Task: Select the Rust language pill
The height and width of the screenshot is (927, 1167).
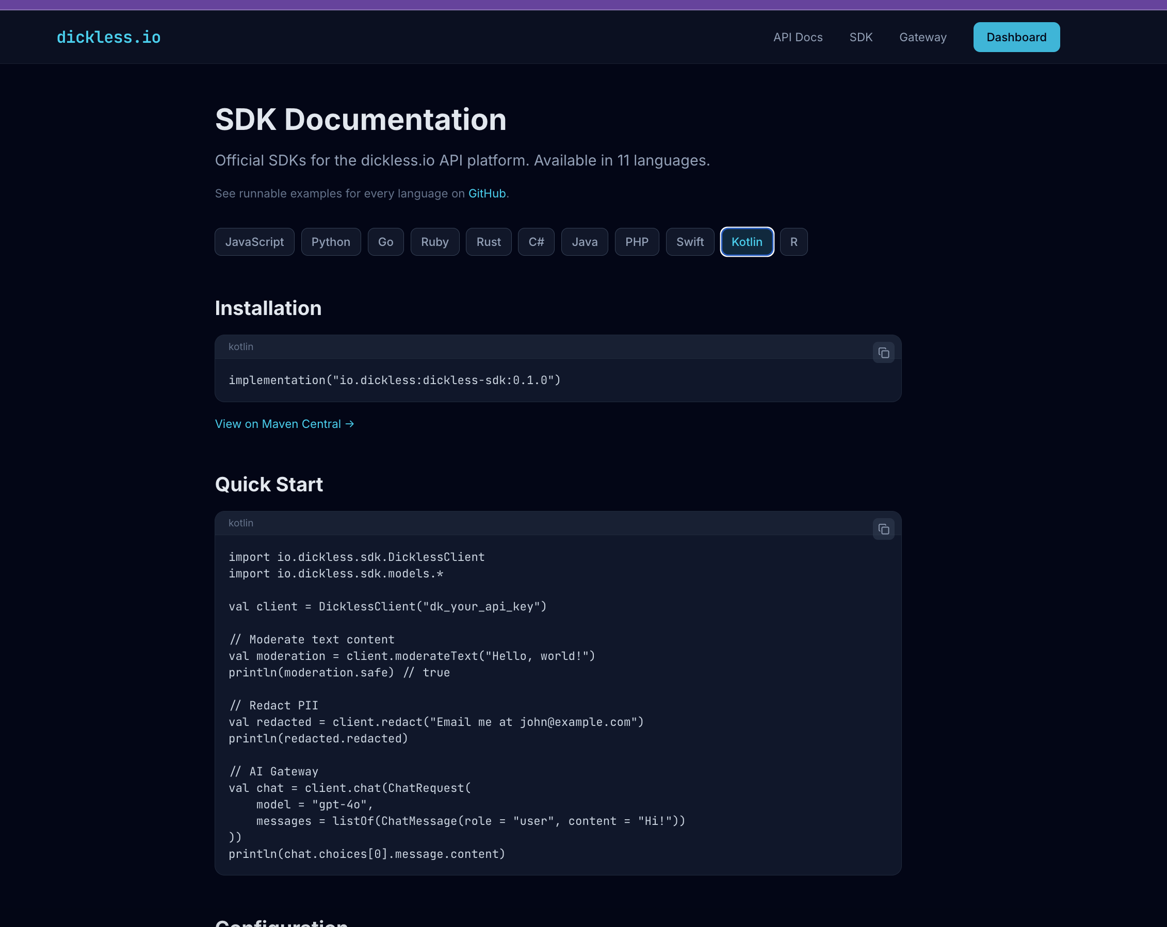Action: (488, 242)
